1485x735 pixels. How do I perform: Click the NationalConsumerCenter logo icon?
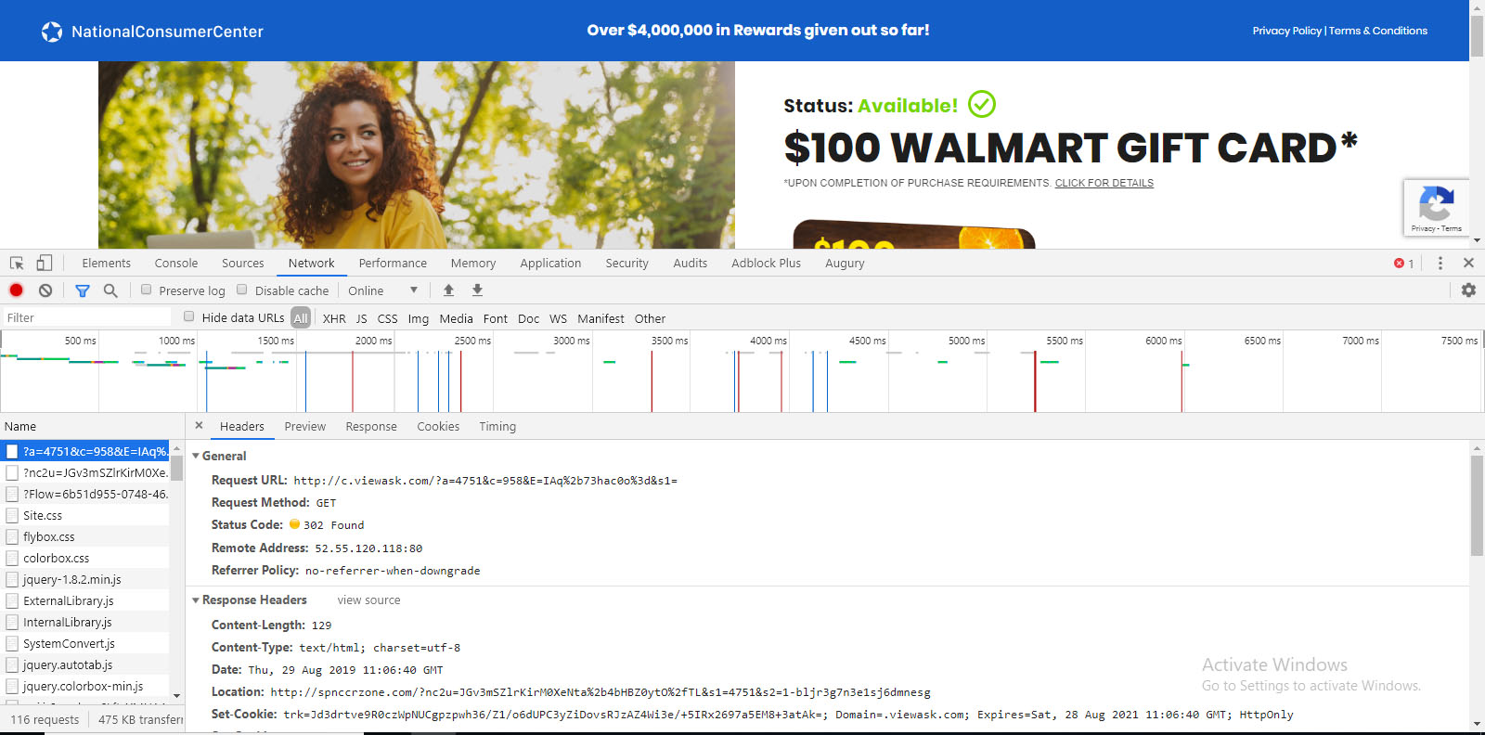(x=52, y=32)
